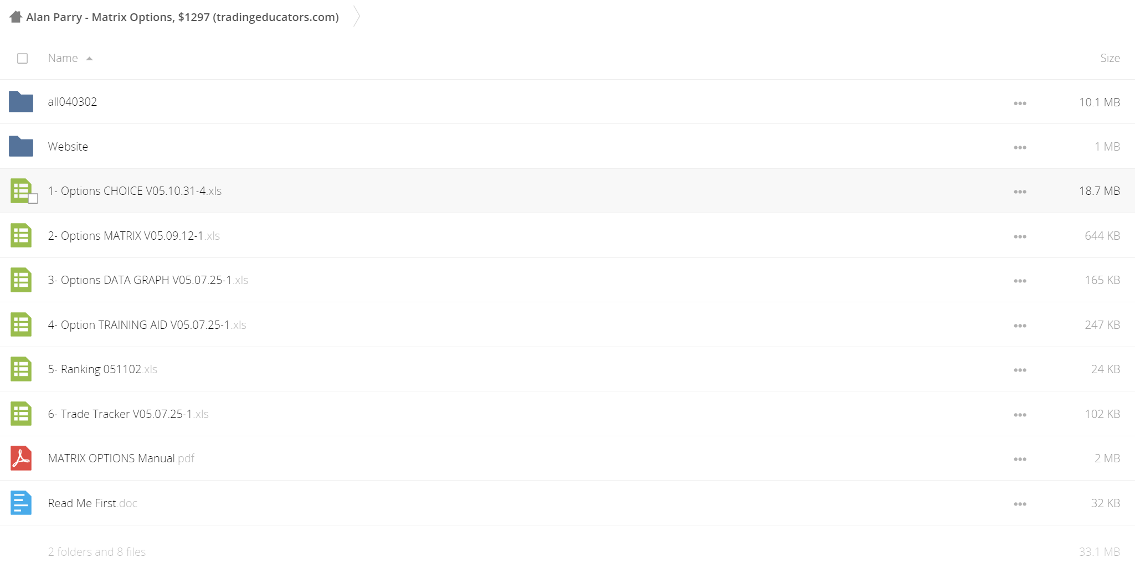Click the spreadsheet icon for 5- Ranking 051102

tap(21, 369)
